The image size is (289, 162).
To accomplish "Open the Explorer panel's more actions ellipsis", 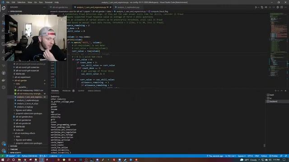I will 44,7.
